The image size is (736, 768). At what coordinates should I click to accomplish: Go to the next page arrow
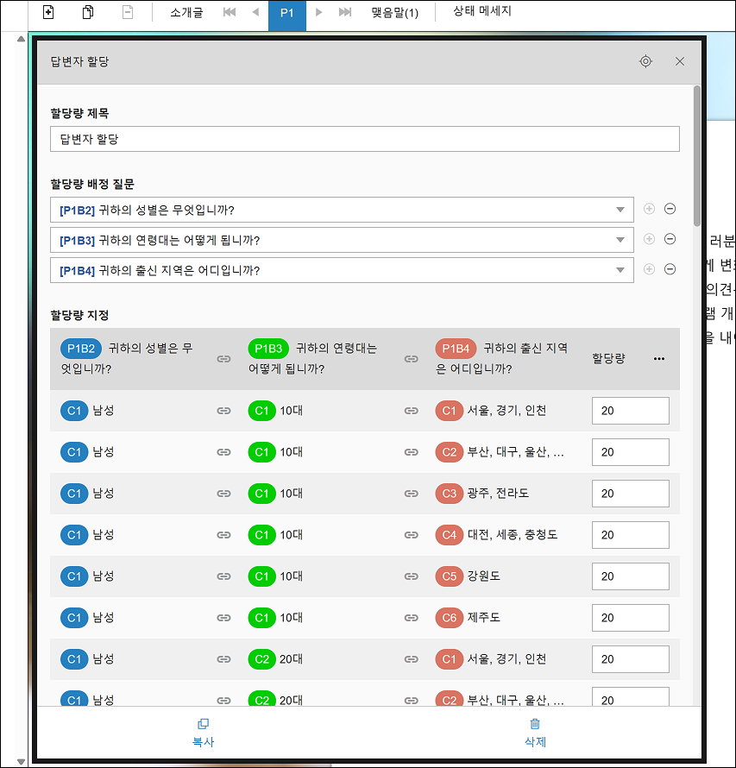point(318,12)
